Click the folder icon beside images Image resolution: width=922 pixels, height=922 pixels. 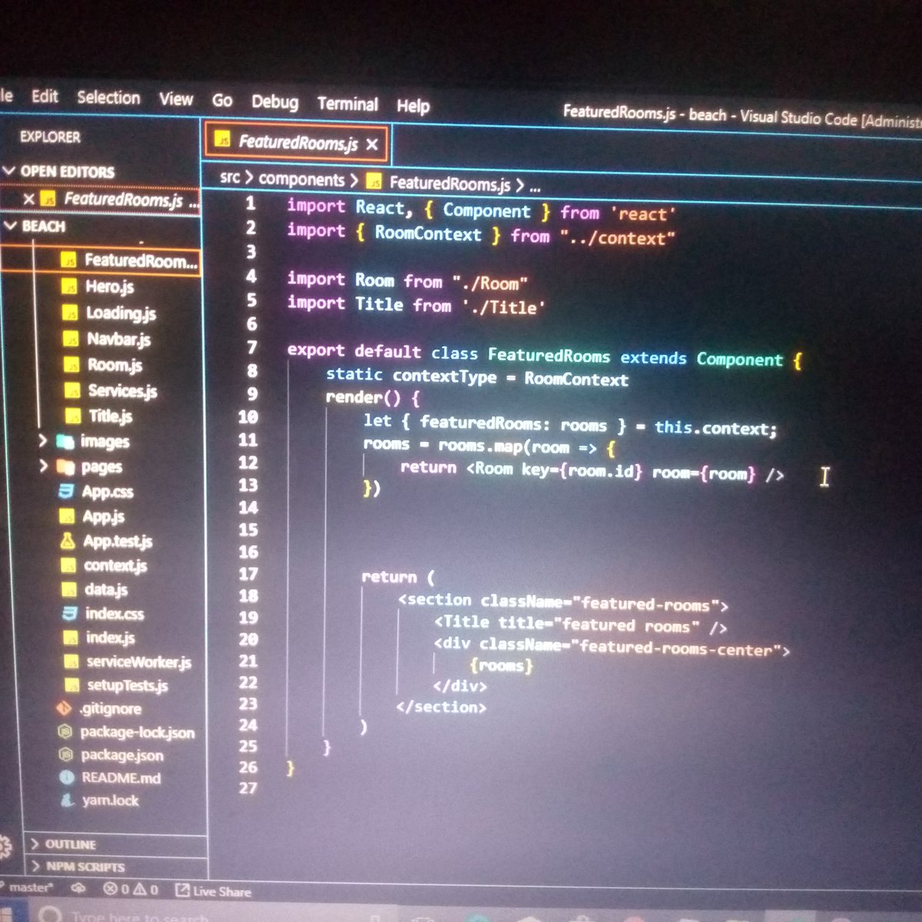click(x=66, y=441)
